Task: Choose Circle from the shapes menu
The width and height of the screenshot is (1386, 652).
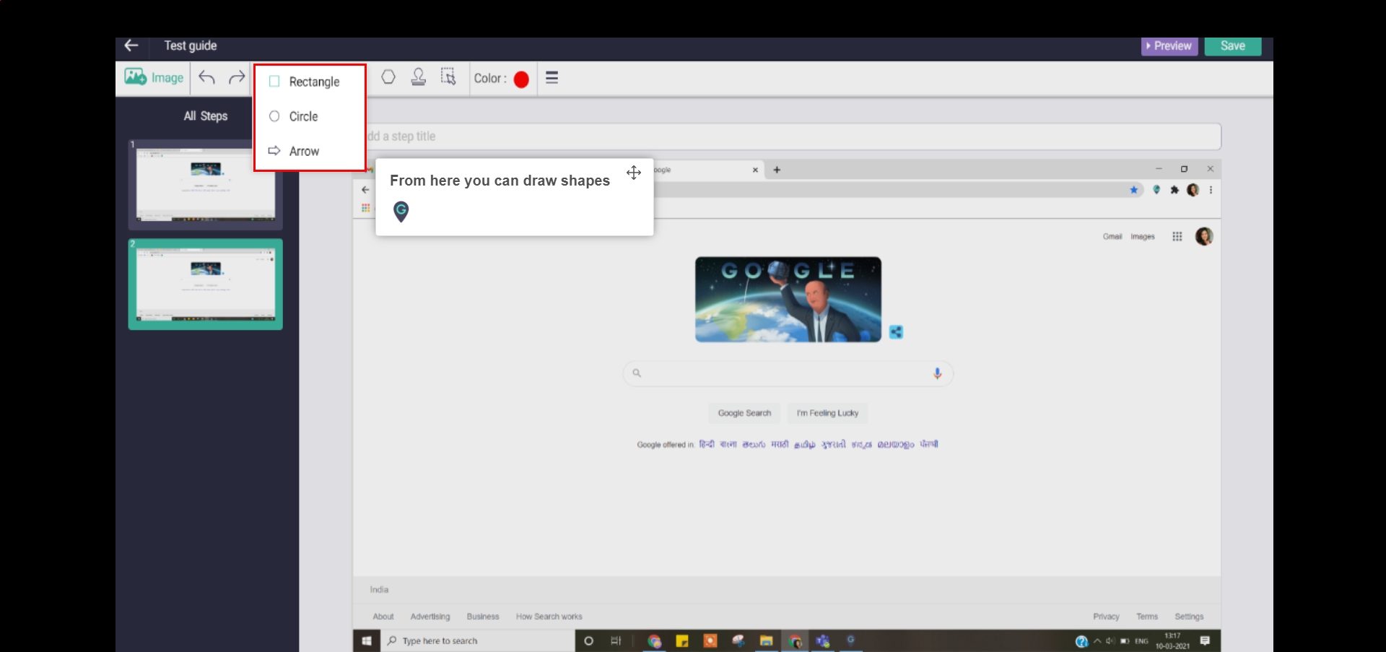Action: coord(310,116)
